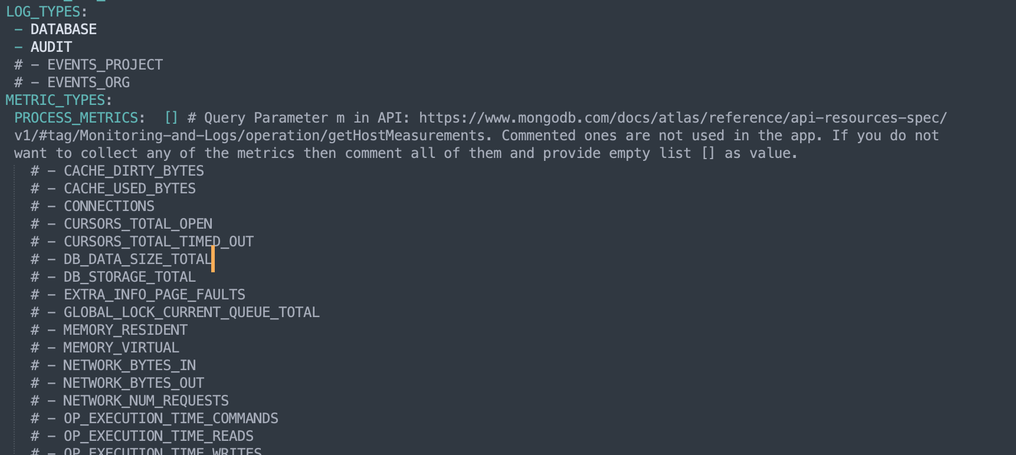Click the NETWORK_NUM_REQUESTS metric line
The height and width of the screenshot is (455, 1016).
(146, 401)
